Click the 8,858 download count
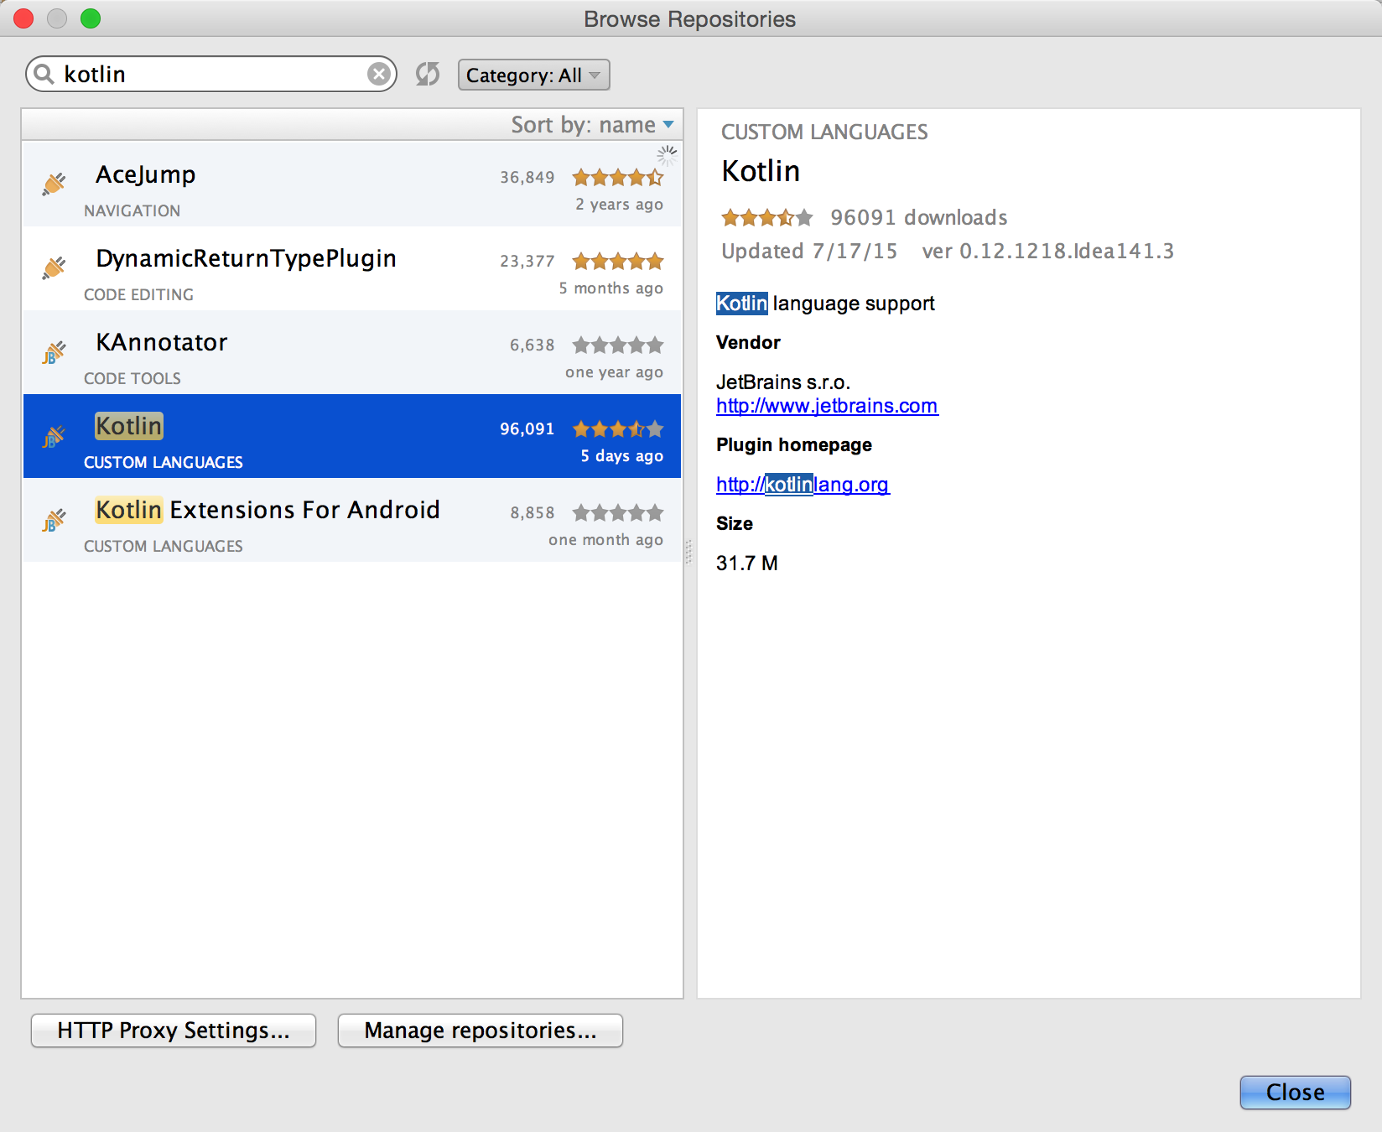Screen dimensions: 1382x1132 click(x=533, y=512)
